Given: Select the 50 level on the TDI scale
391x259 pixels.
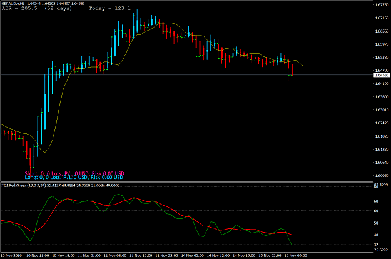Looking at the screenshot, I should point(376,223).
